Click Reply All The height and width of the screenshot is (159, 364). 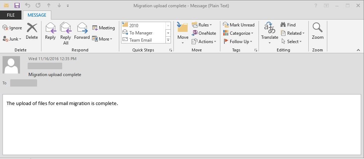[x=66, y=34]
